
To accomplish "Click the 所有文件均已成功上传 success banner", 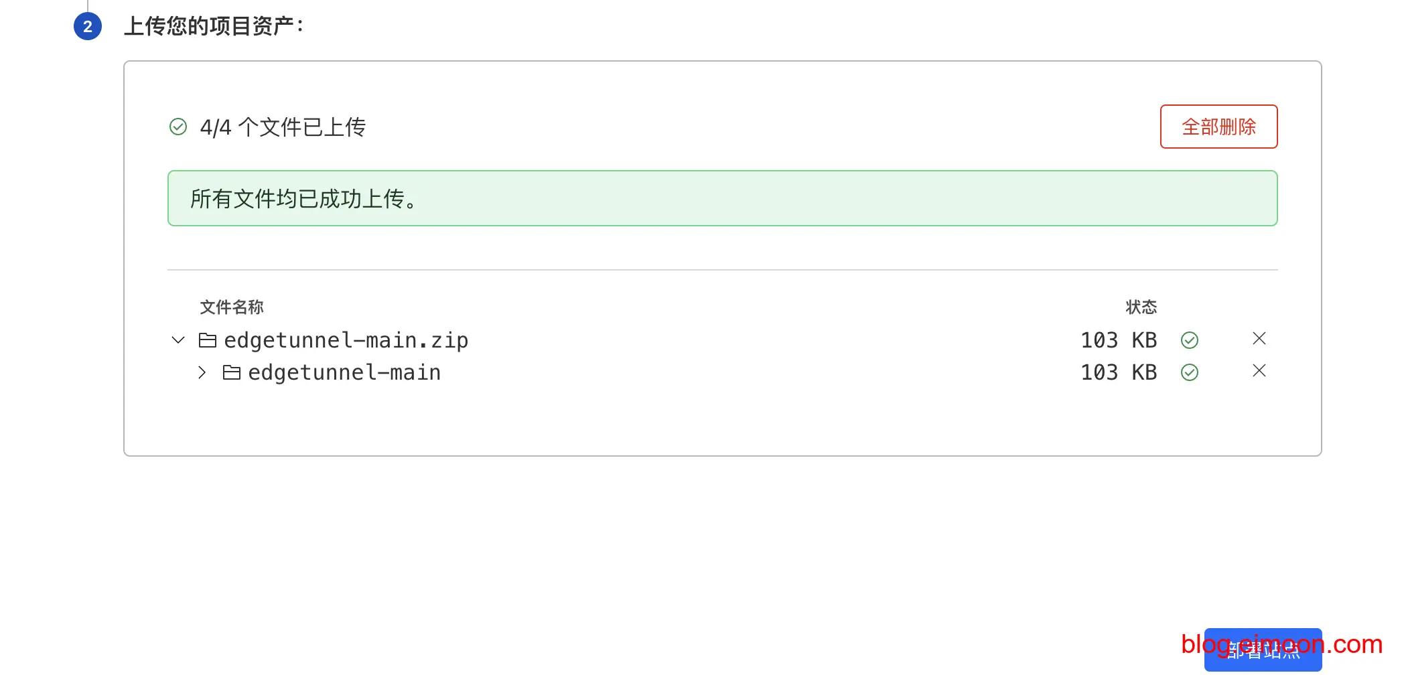I will click(x=722, y=198).
